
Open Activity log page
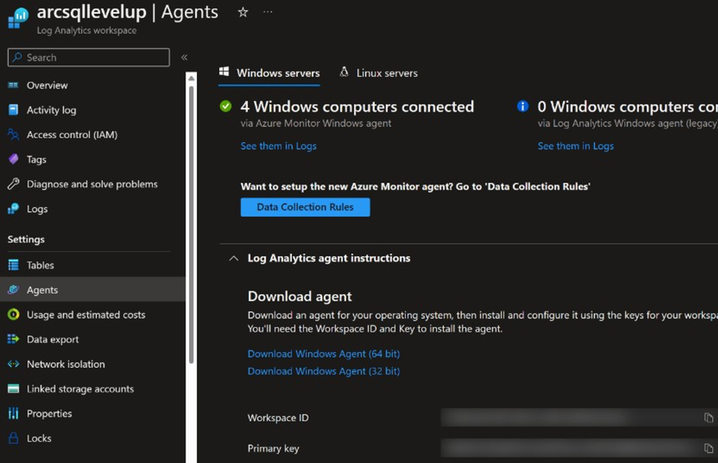[51, 110]
